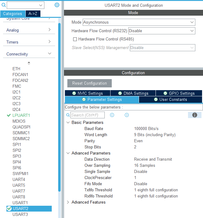Click the sort arrows above the ETH list
Viewport: 203px width, 218px height.
pyautogui.click(x=29, y=63)
